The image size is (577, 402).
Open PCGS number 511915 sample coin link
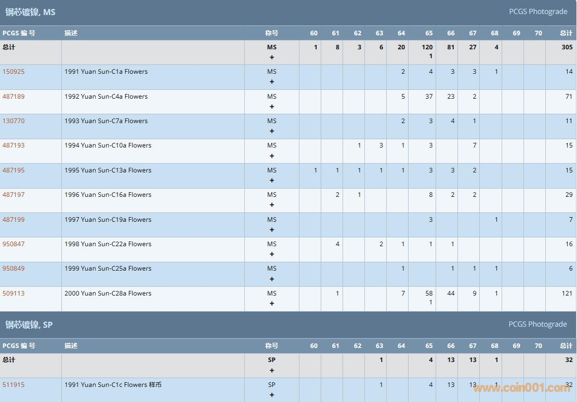[x=14, y=385]
